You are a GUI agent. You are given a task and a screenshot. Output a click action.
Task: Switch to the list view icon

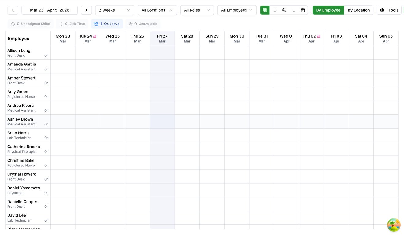point(293,10)
